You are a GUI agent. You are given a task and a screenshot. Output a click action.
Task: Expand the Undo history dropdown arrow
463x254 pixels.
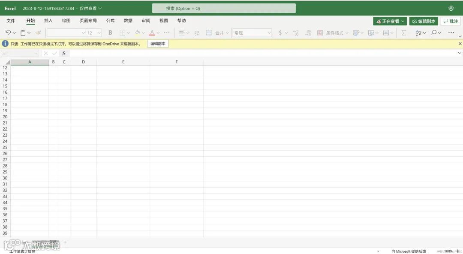click(14, 33)
